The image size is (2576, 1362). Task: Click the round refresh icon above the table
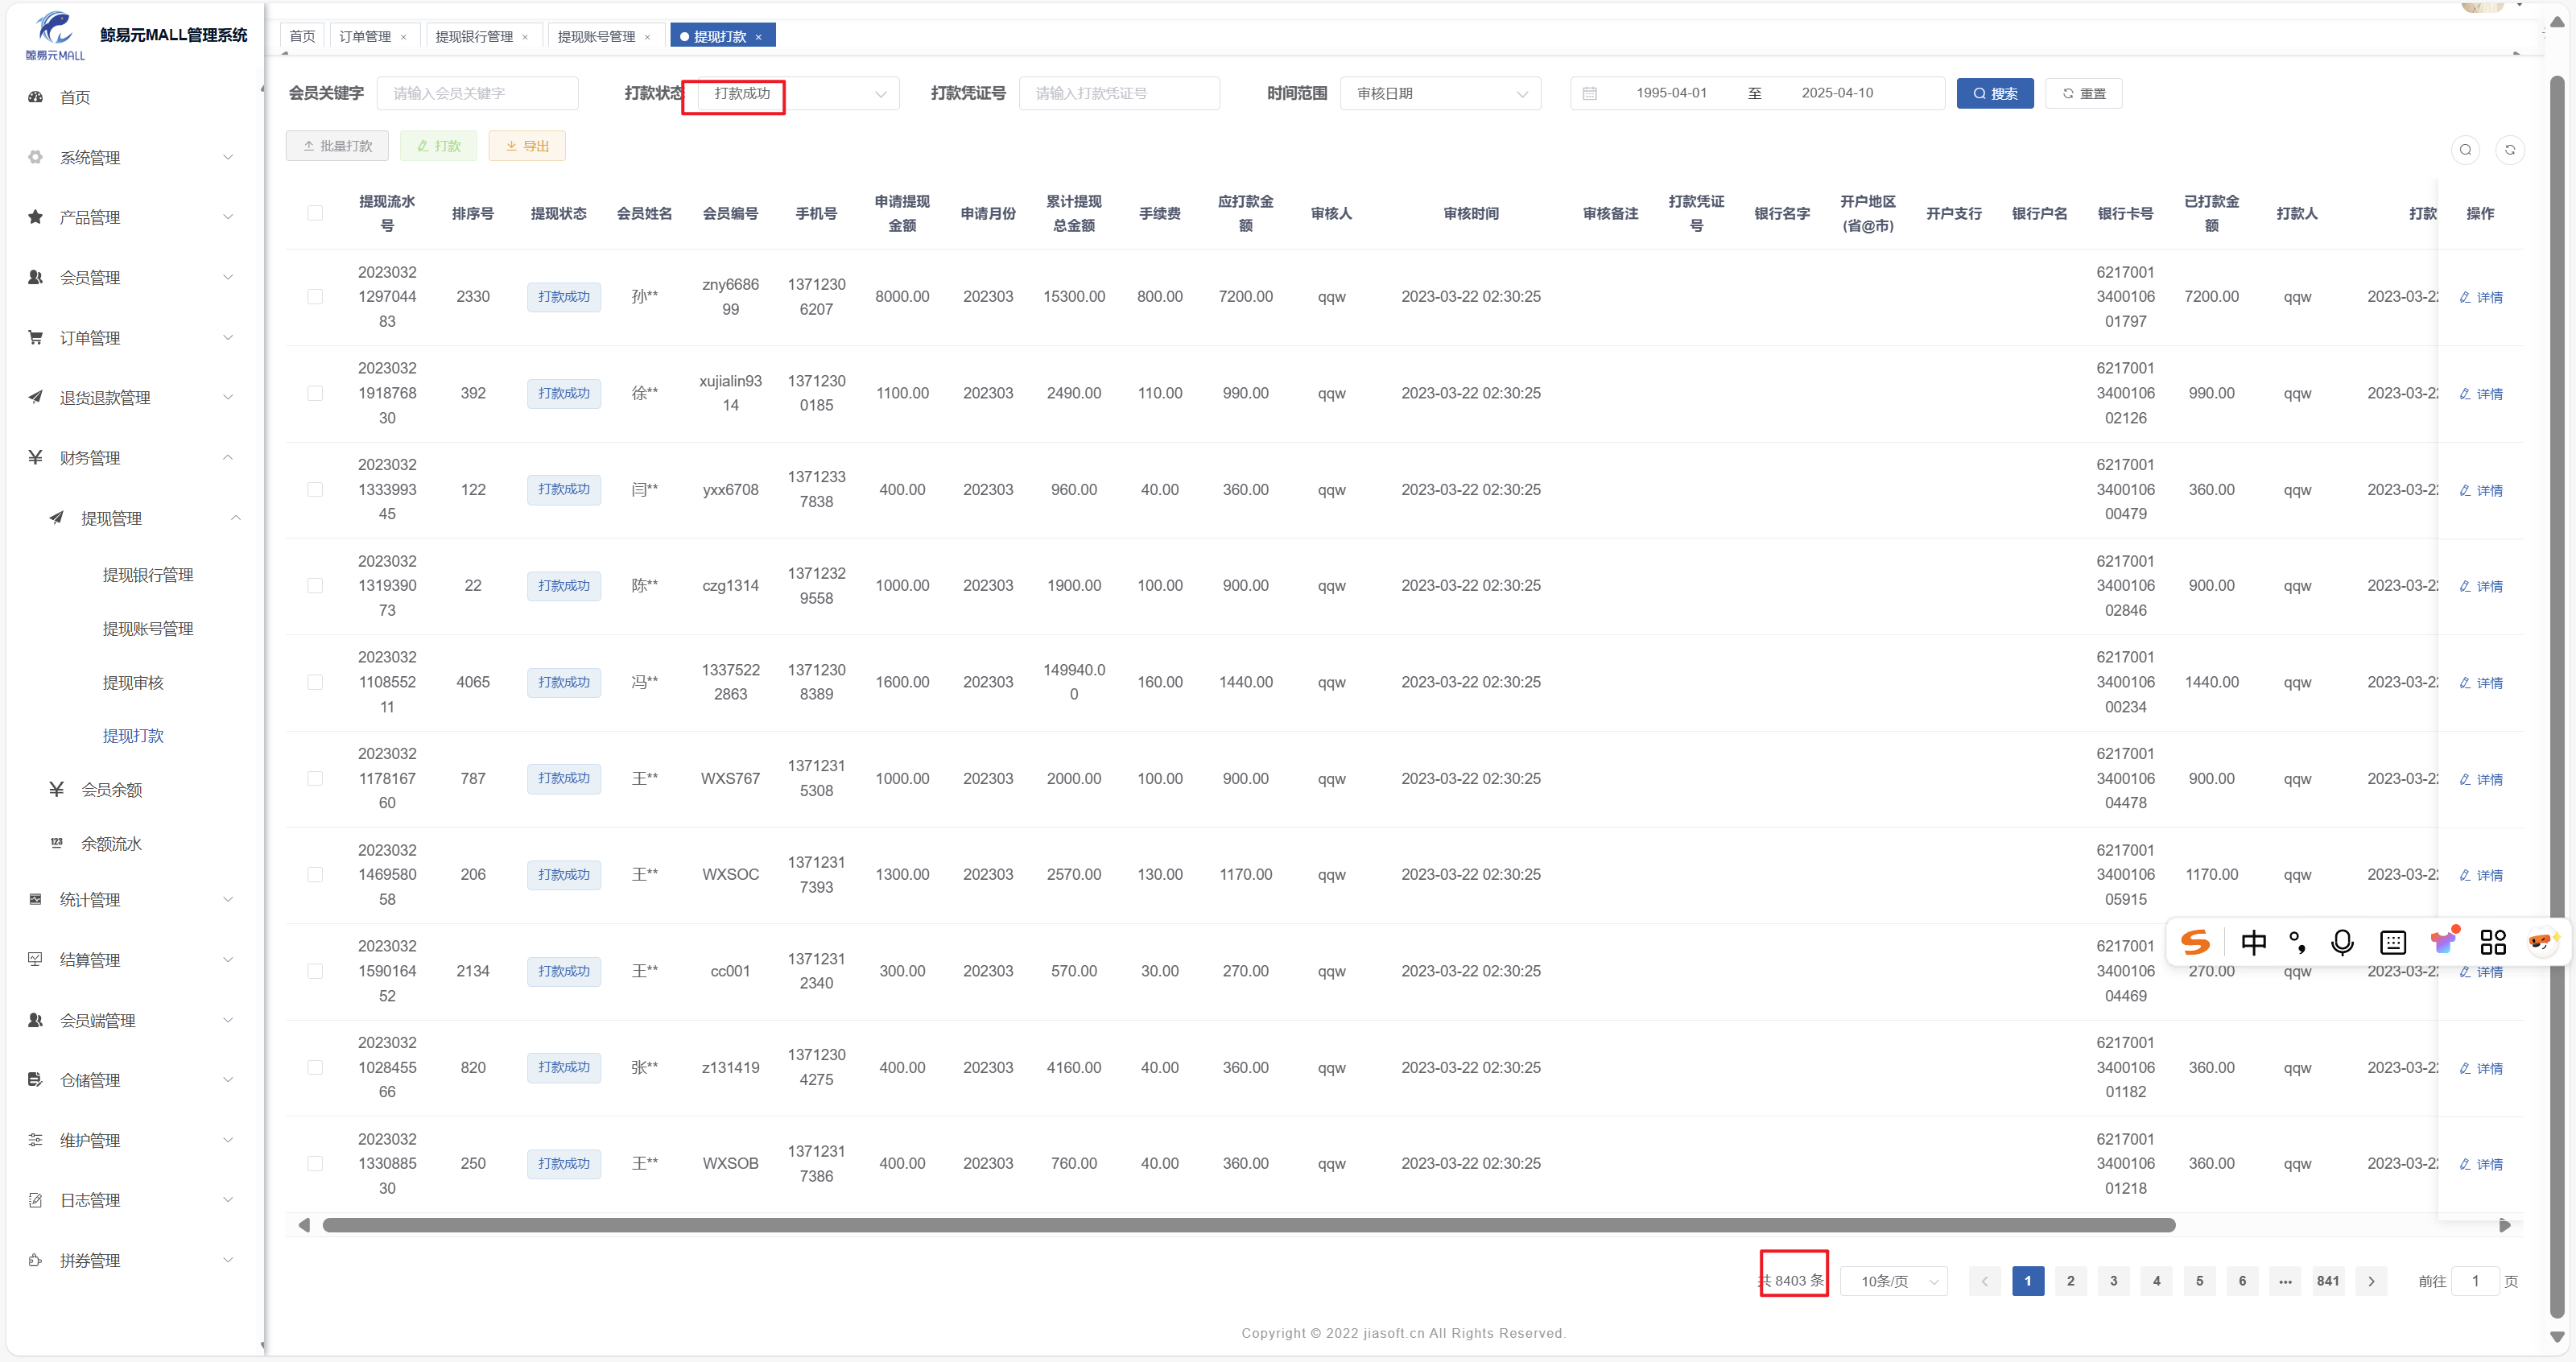pyautogui.click(x=2509, y=150)
